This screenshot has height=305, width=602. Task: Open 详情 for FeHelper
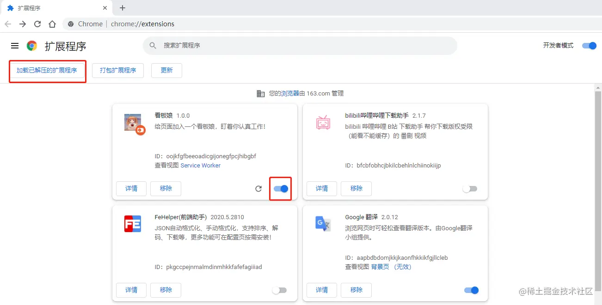(131, 290)
